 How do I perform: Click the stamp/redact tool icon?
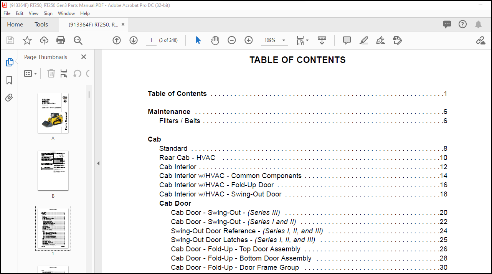point(398,40)
